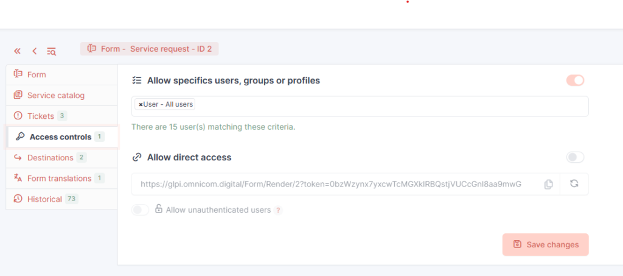Enable the 'Allow direct access' toggle
The height and width of the screenshot is (276, 623).
575,157
